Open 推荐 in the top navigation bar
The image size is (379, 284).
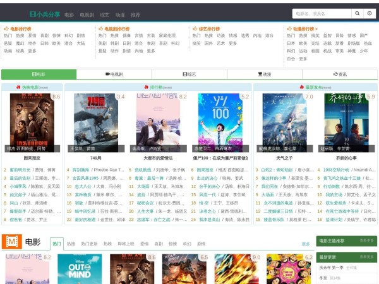[135, 14]
